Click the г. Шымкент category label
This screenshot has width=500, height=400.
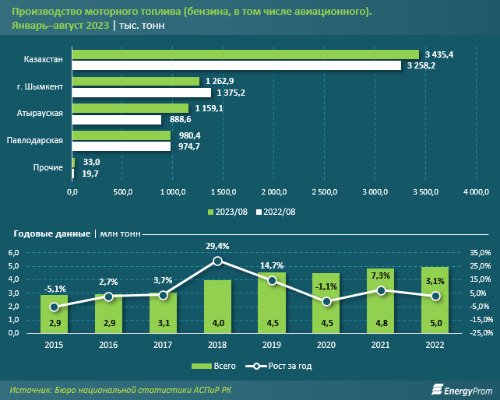tap(40, 86)
